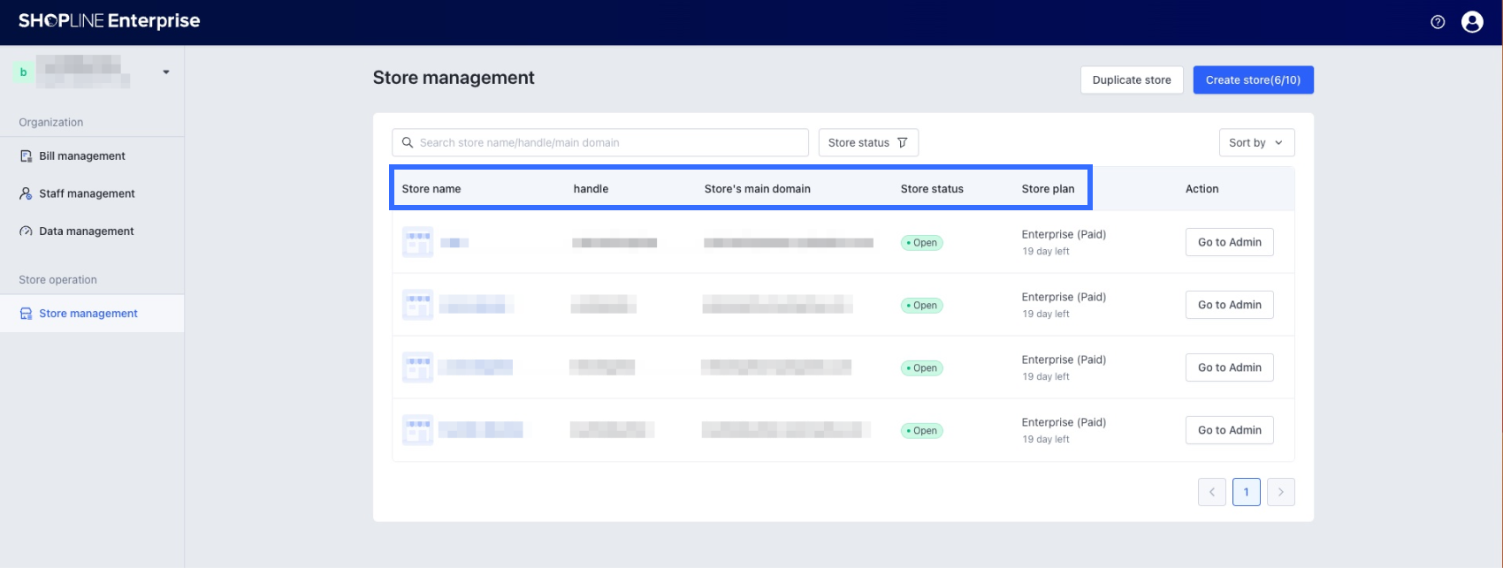Click the Store plan column header
Viewport: 1503px width, 568px height.
point(1048,189)
